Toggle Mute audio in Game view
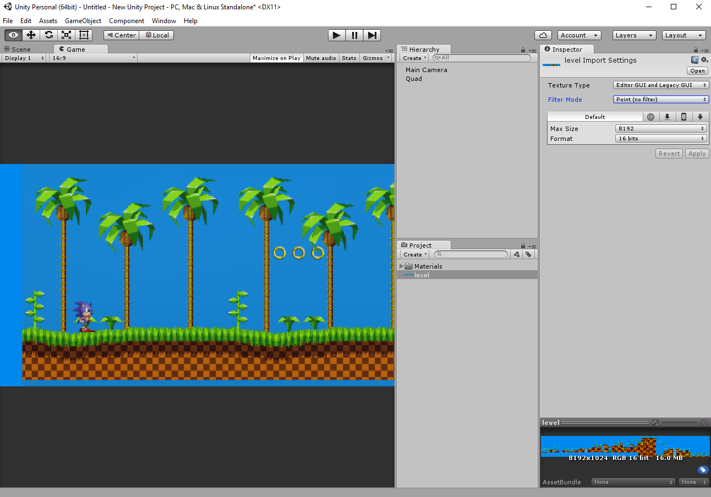Screen dimensions: 711x497 tap(321, 58)
